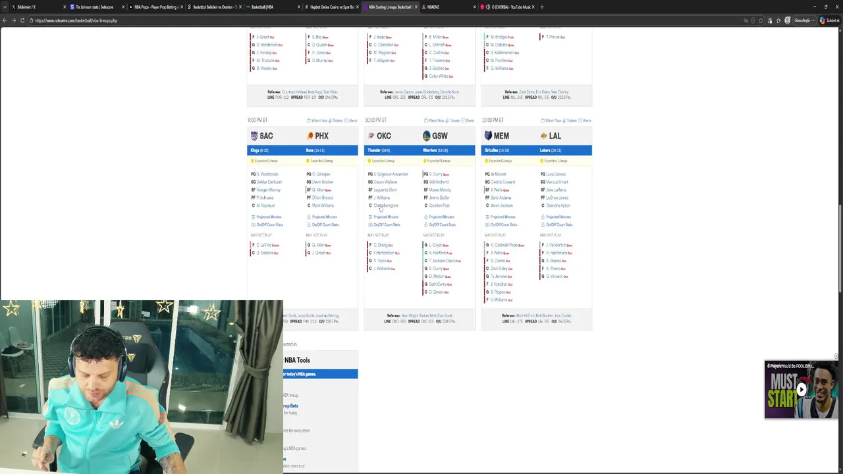The height and width of the screenshot is (474, 843).
Task: Click Zach Edey in Grizzlies may-not-play list
Action: (499, 269)
